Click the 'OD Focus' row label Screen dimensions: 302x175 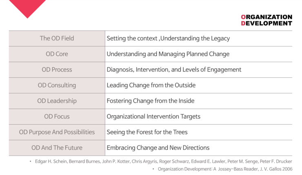(57, 117)
